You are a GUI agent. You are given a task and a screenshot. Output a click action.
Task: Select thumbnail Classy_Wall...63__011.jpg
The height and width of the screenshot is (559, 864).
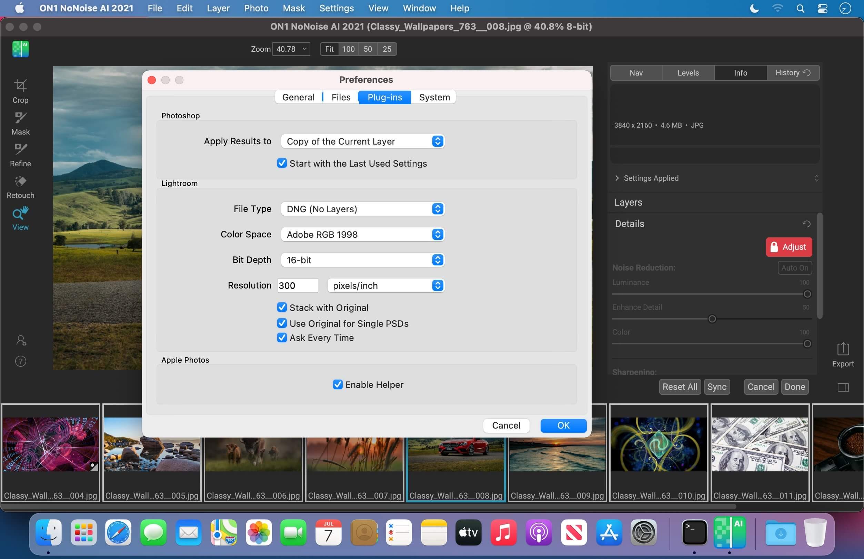[x=760, y=452]
